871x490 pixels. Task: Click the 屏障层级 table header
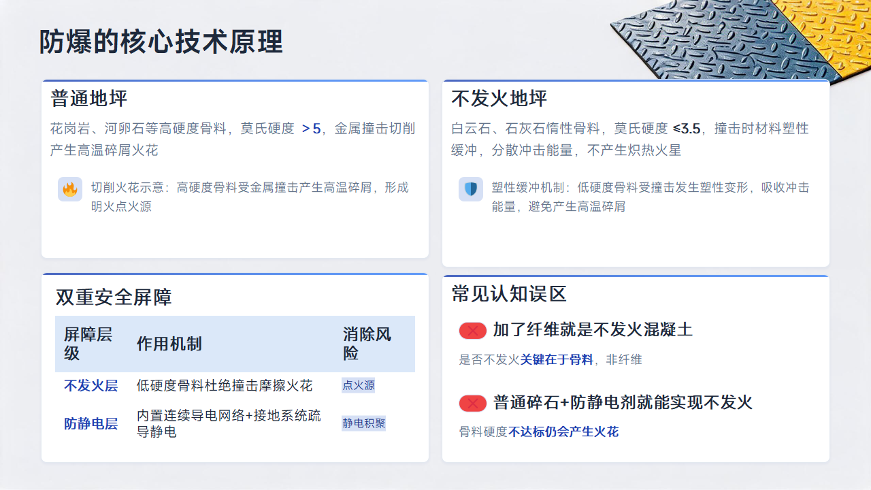tap(88, 344)
